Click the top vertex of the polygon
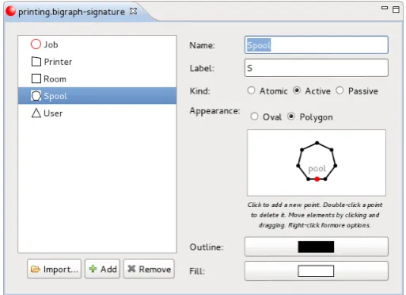This screenshot has width=406, height=295. (317, 143)
